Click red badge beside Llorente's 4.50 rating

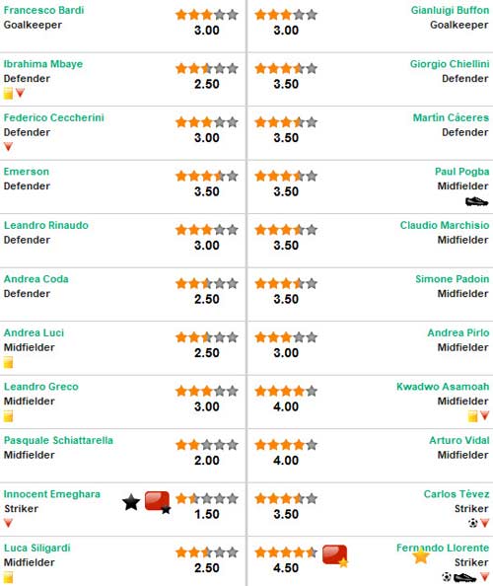tap(335, 556)
